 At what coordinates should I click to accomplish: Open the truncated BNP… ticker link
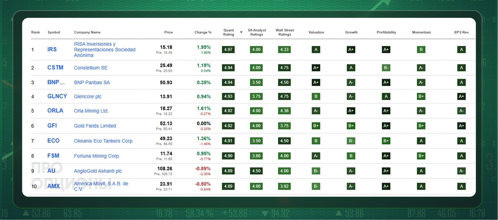point(56,82)
